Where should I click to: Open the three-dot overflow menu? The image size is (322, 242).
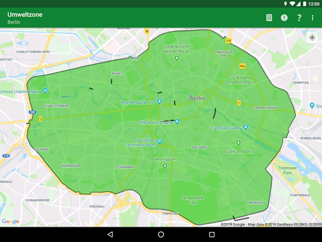point(313,18)
